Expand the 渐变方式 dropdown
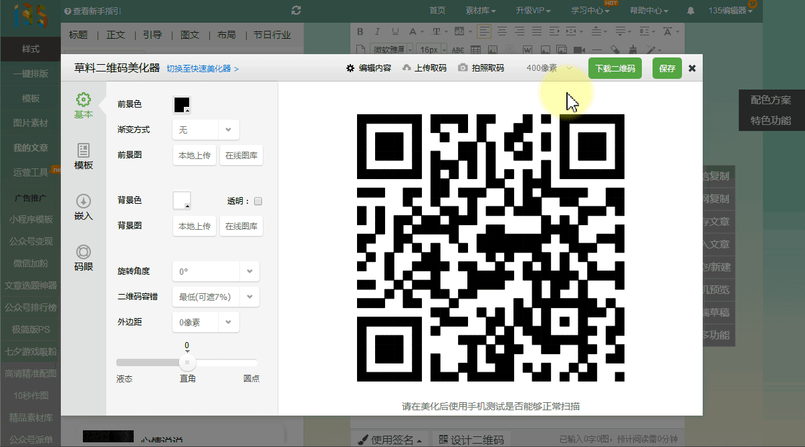 coord(228,130)
